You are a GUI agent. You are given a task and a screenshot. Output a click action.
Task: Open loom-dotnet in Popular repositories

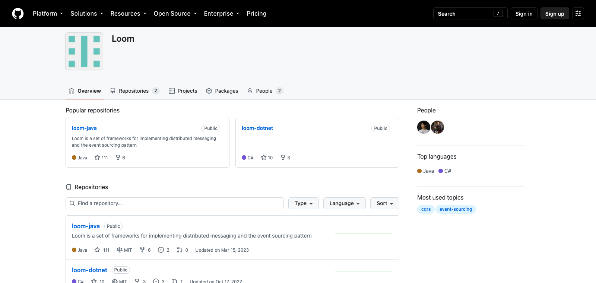coord(257,128)
